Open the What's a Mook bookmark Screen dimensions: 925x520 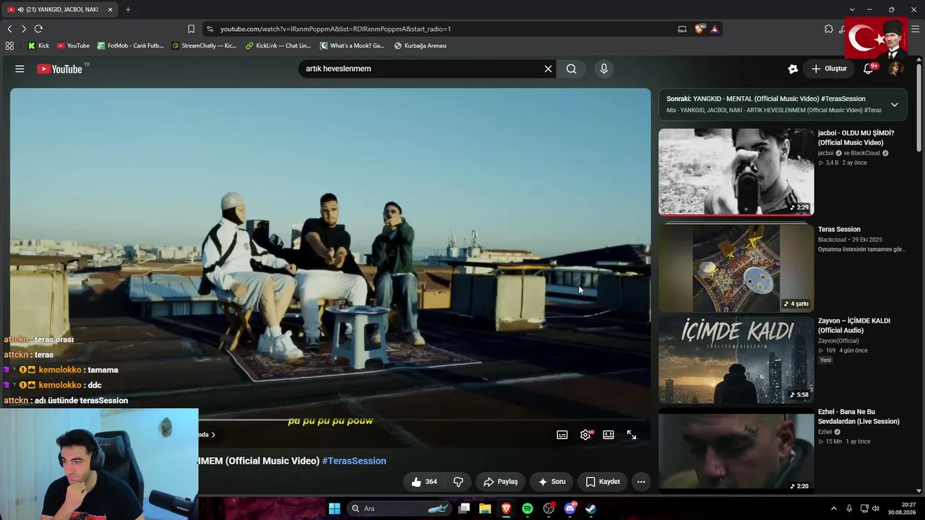(x=353, y=45)
